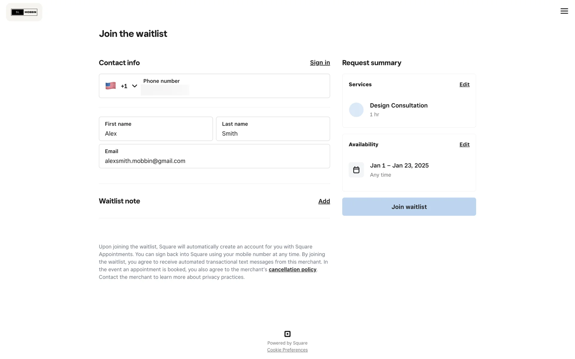Open the cancellation policy link
Screen dimensions: 575x359
coord(292,270)
